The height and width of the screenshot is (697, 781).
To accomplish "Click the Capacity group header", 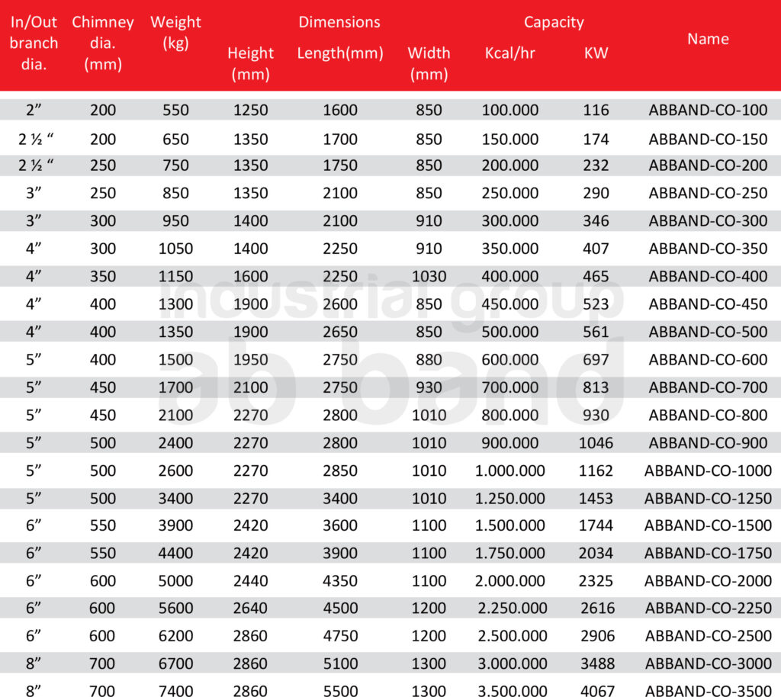I will (554, 22).
